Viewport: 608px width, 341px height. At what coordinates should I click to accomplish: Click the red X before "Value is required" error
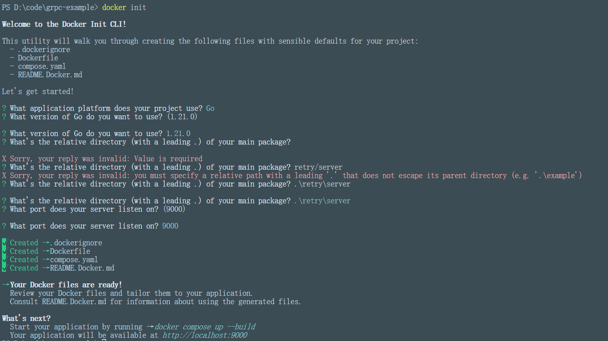4,159
